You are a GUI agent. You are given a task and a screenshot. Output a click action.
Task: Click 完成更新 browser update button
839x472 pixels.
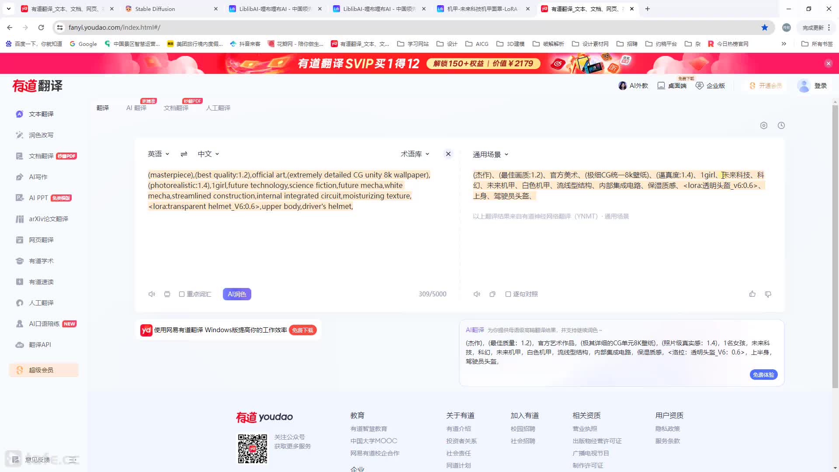click(x=815, y=28)
